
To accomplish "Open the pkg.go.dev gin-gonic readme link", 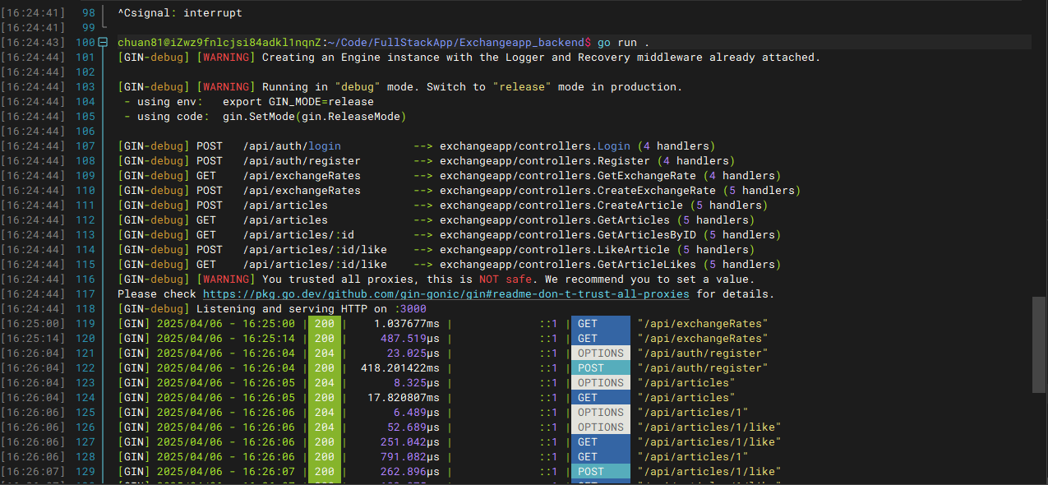I will (446, 294).
